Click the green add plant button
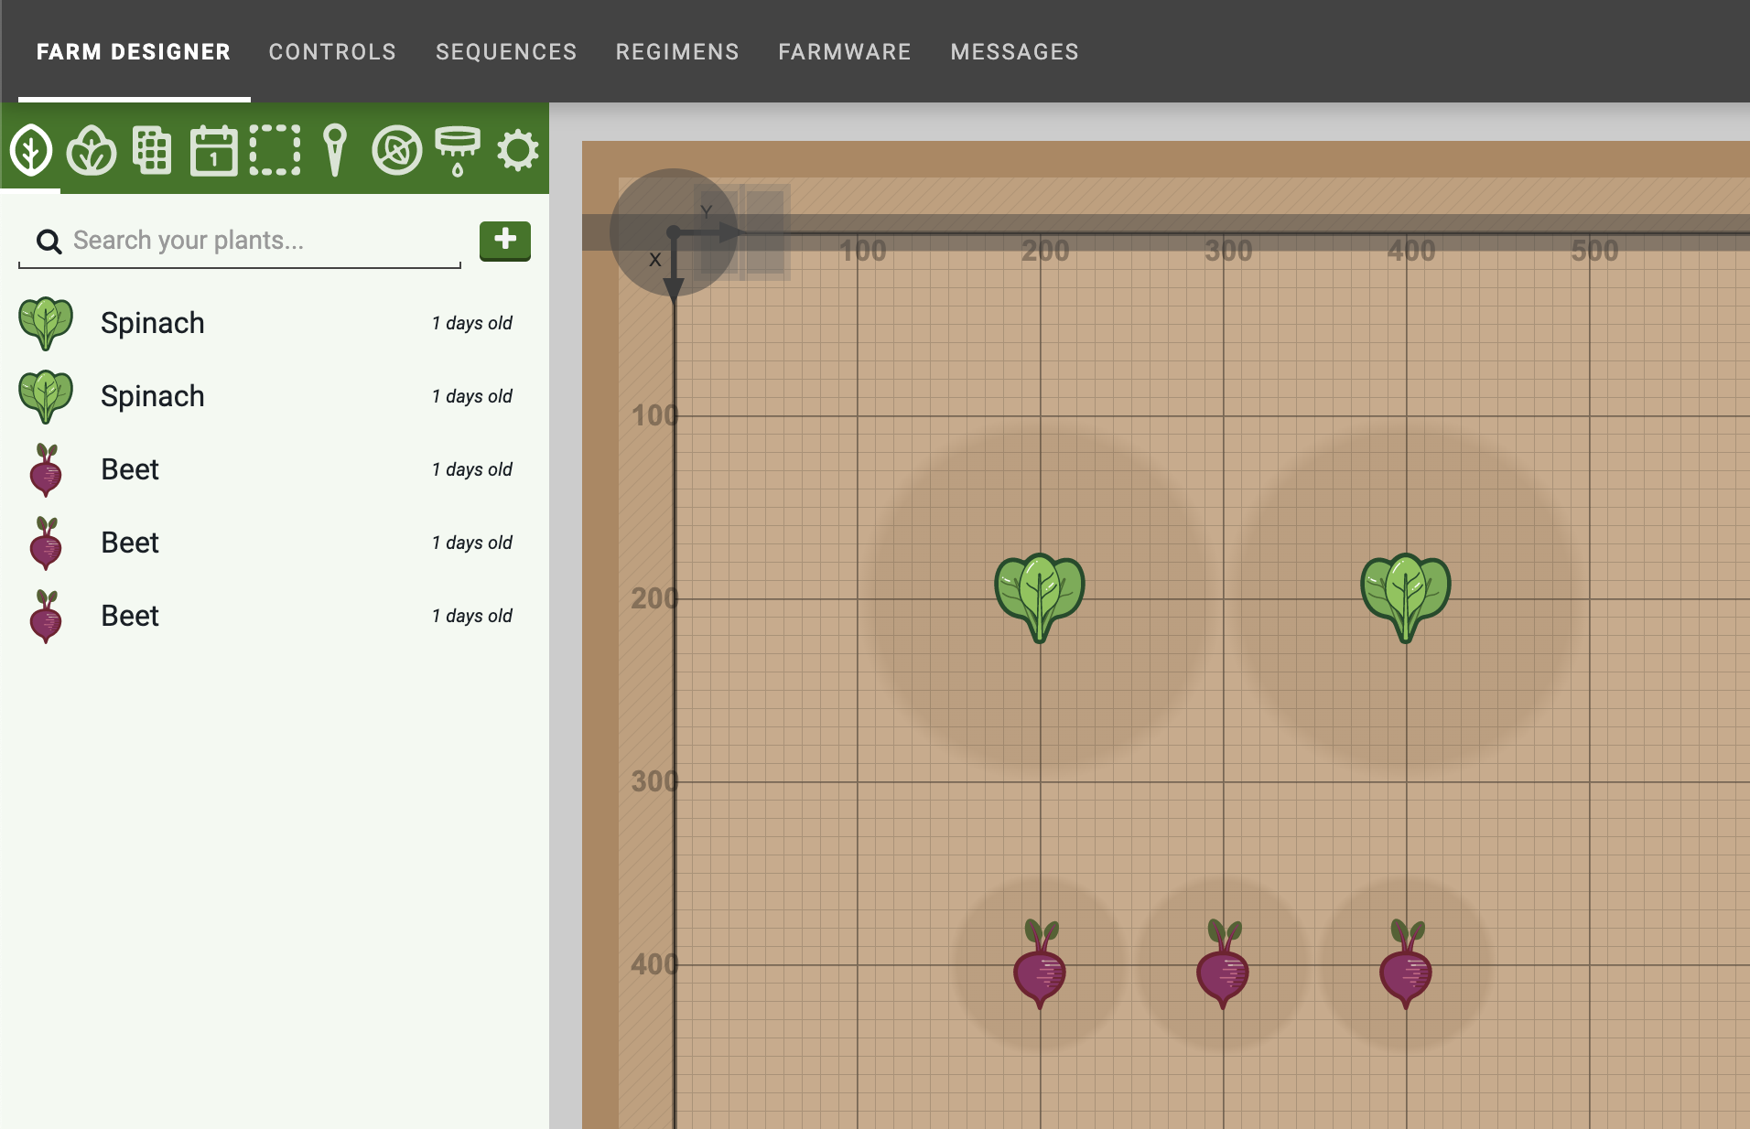Viewport: 1750px width, 1129px height. (504, 240)
